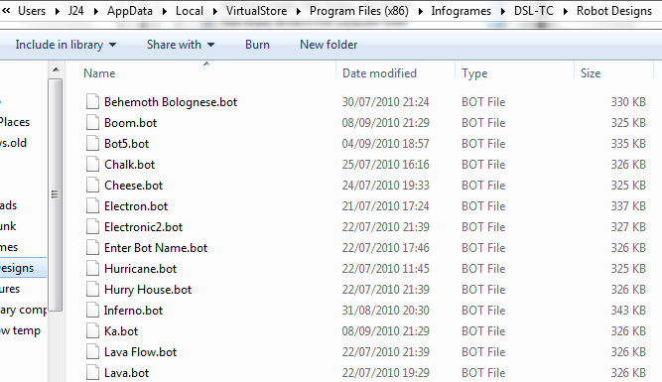Sort by the Size column header

pyautogui.click(x=591, y=73)
